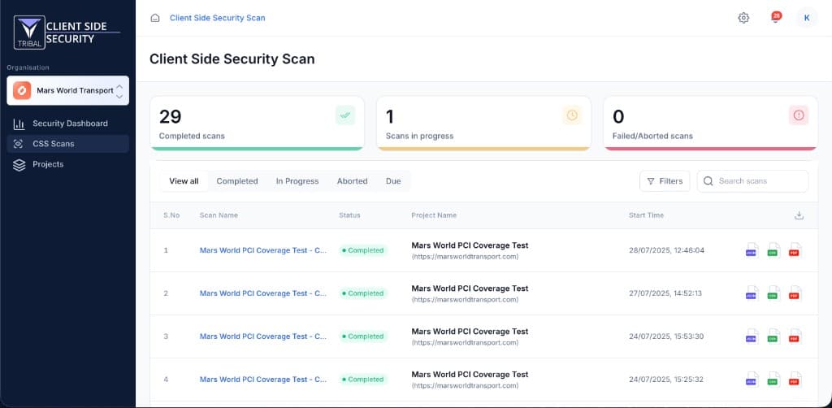Switch to the Aborted tab
Viewport: 832px width, 408px height.
pos(353,181)
